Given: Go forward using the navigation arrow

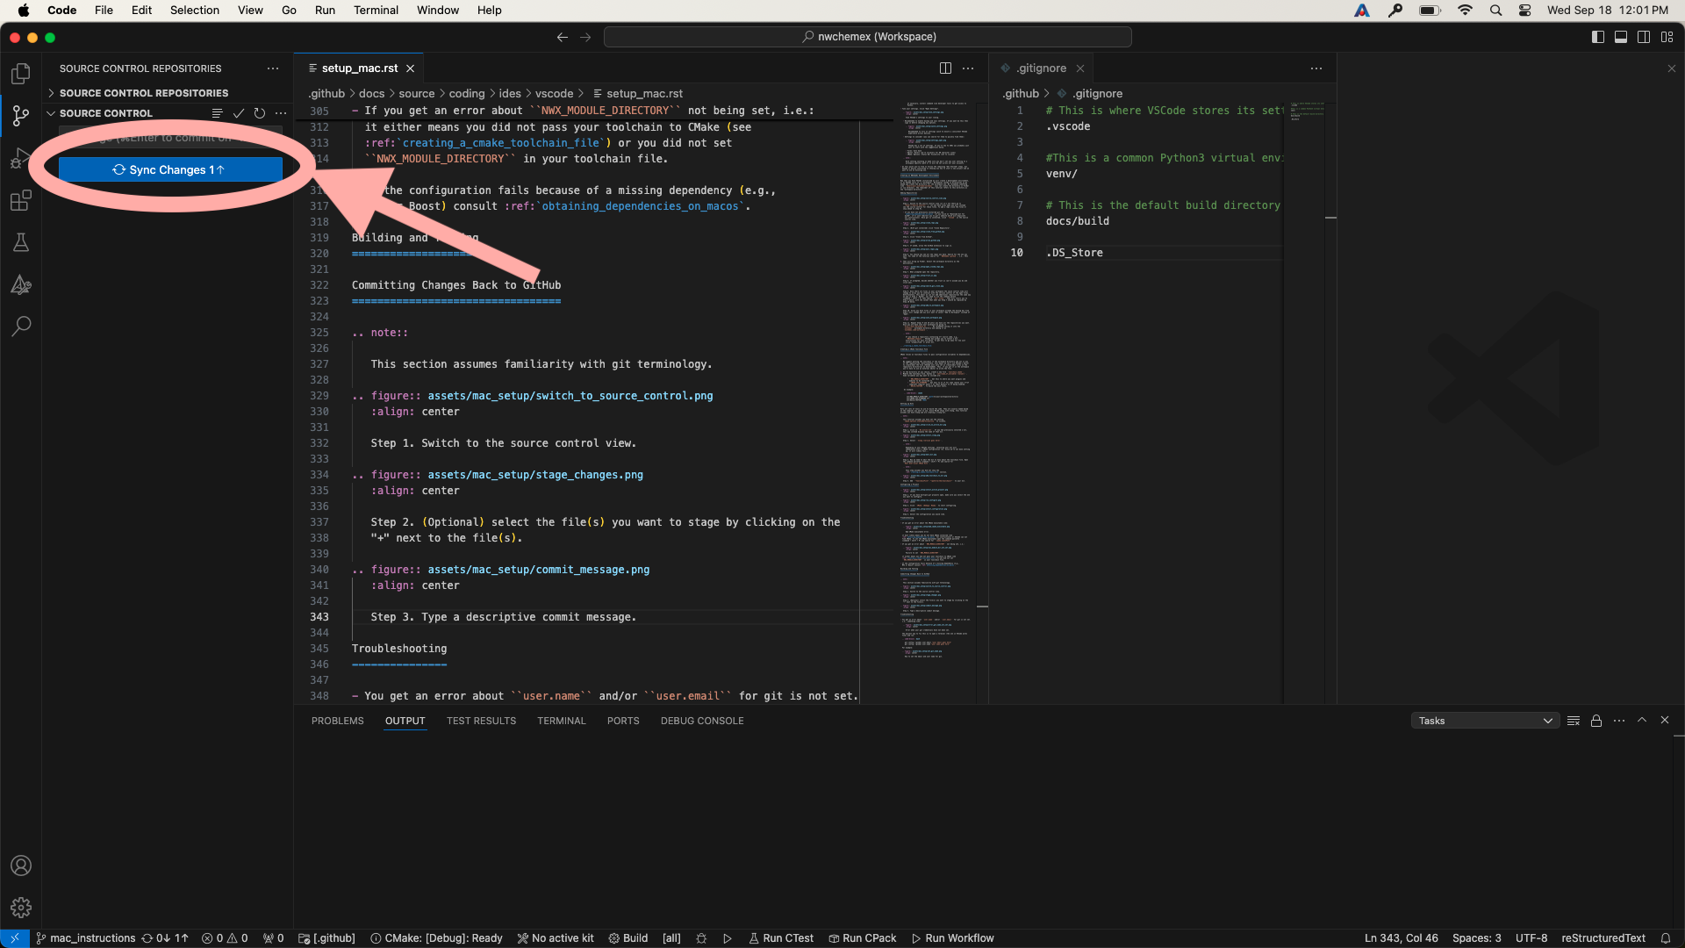Looking at the screenshot, I should (x=585, y=37).
